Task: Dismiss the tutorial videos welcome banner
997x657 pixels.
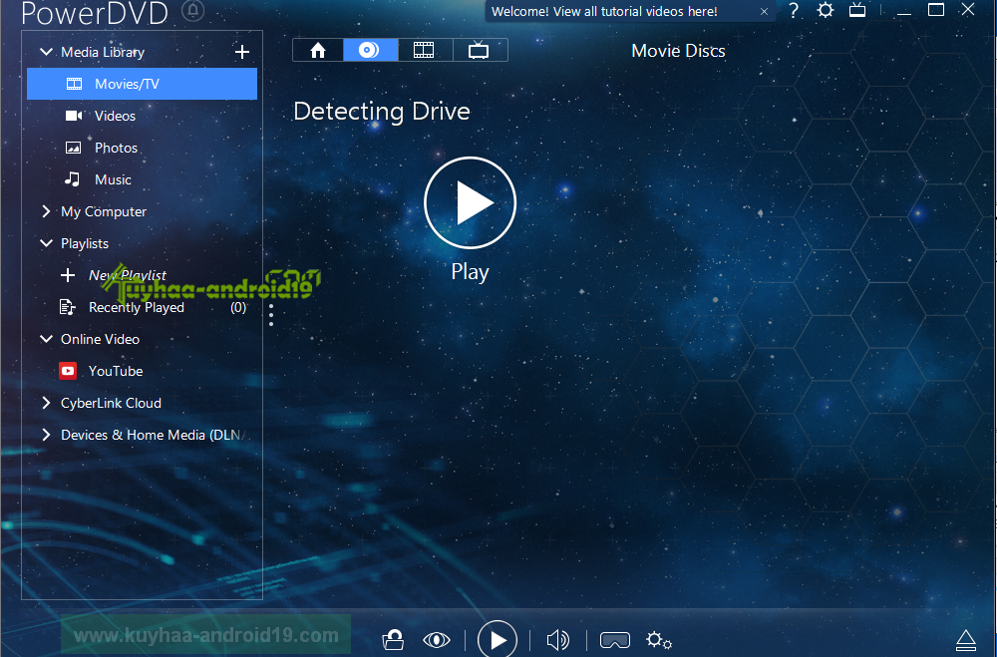Action: coord(765,11)
